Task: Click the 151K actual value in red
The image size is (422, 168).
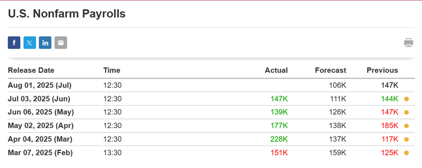Action: point(279,153)
